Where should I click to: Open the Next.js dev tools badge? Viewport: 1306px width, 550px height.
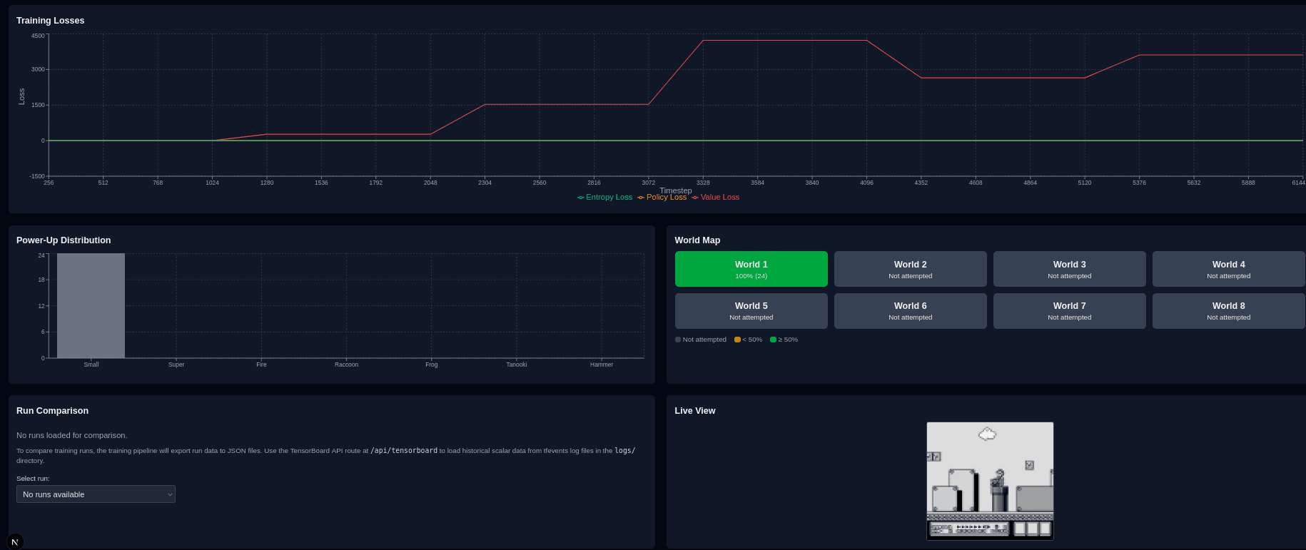point(15,541)
